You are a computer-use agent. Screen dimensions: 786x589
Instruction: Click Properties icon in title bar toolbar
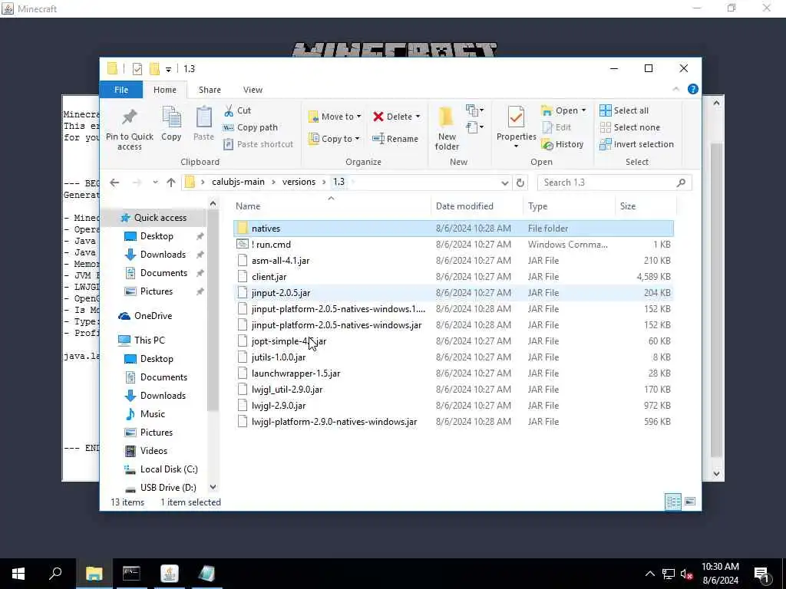pyautogui.click(x=137, y=68)
